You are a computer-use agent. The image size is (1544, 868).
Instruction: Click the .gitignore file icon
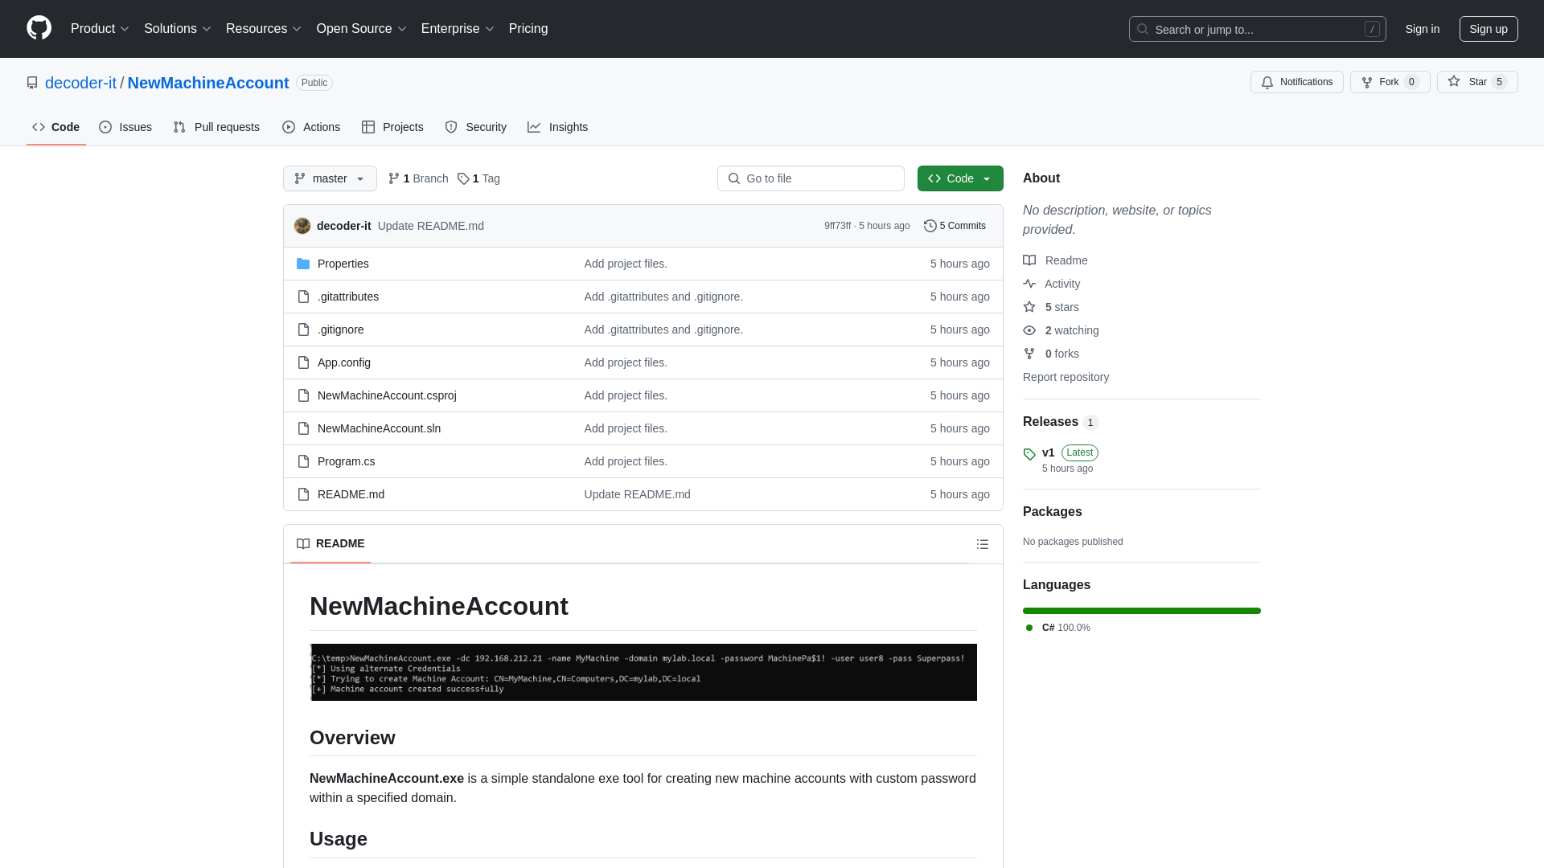(x=303, y=330)
